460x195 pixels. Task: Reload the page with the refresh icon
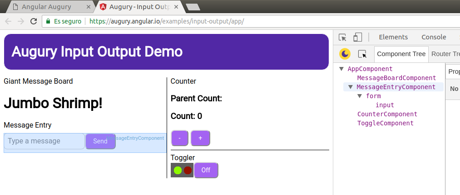tap(33, 21)
